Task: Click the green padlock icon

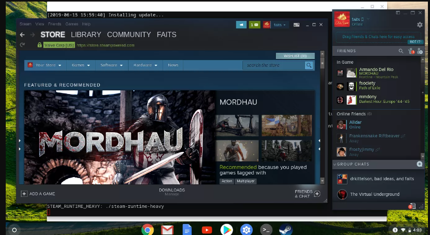Action: (x=40, y=45)
